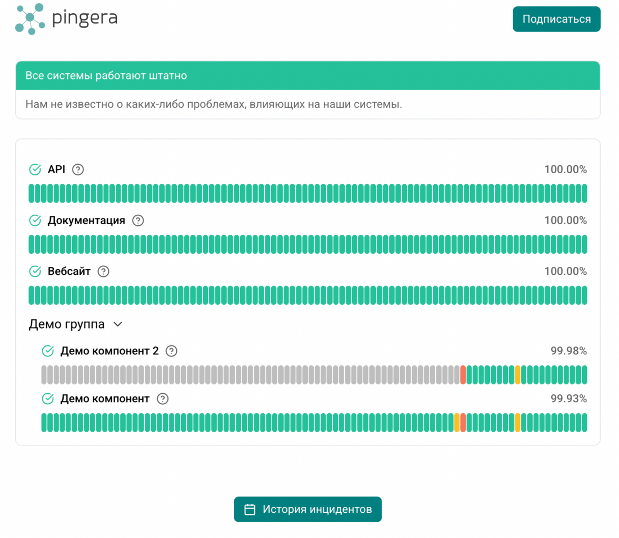Open help icon beside Документация
Image resolution: width=619 pixels, height=538 pixels.
point(138,221)
